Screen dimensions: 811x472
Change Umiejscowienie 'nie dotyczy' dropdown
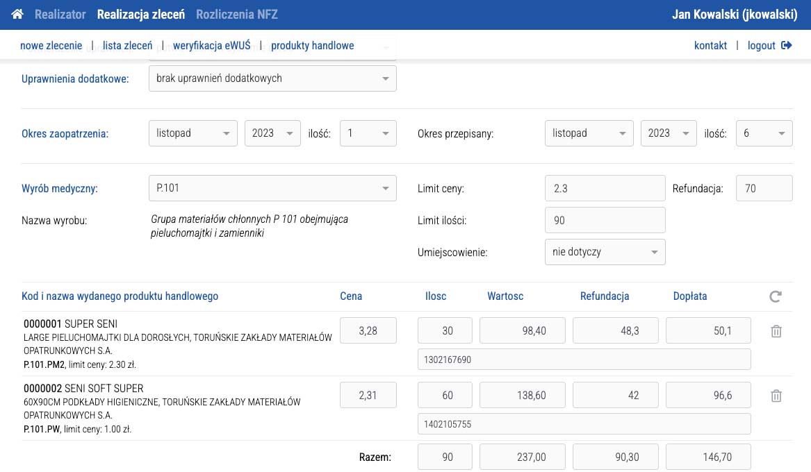point(605,252)
